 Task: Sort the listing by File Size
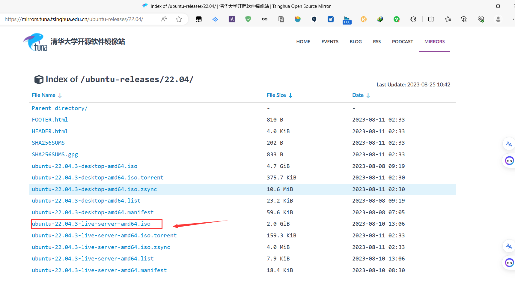click(279, 95)
